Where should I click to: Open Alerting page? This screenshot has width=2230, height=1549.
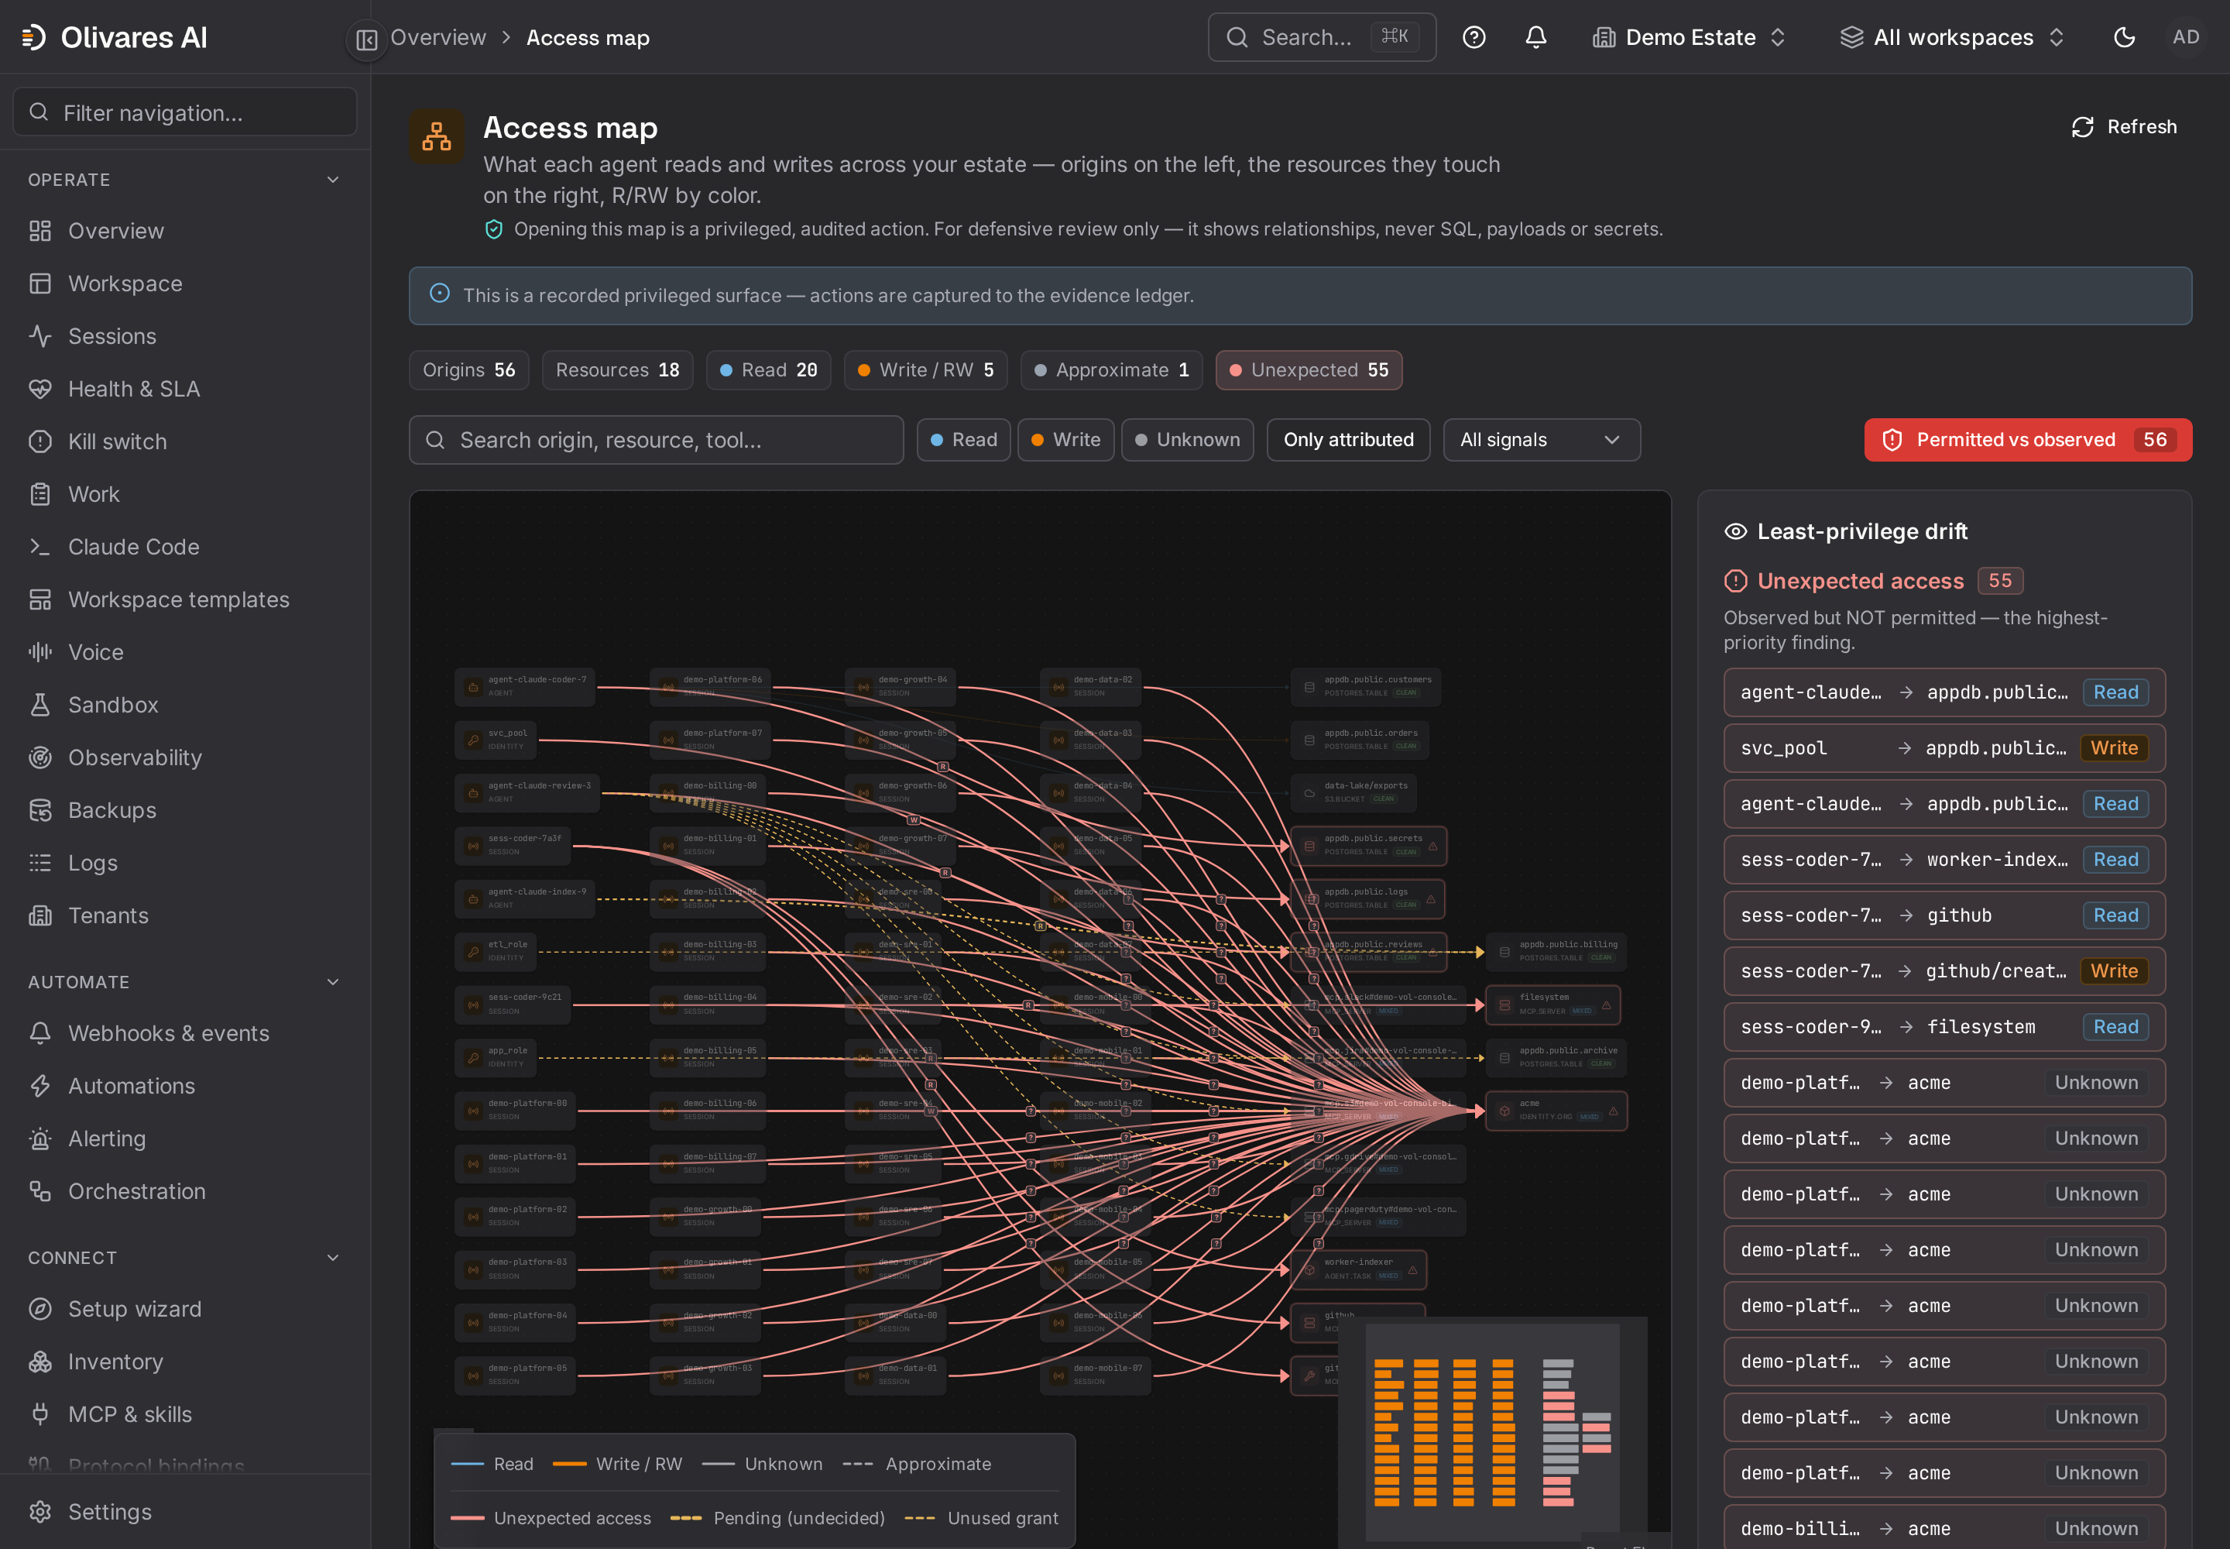pos(184,1139)
